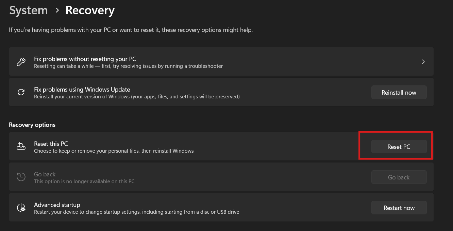Click the recovery page intro text
Viewport: 453px width, 231px height.
click(131, 30)
